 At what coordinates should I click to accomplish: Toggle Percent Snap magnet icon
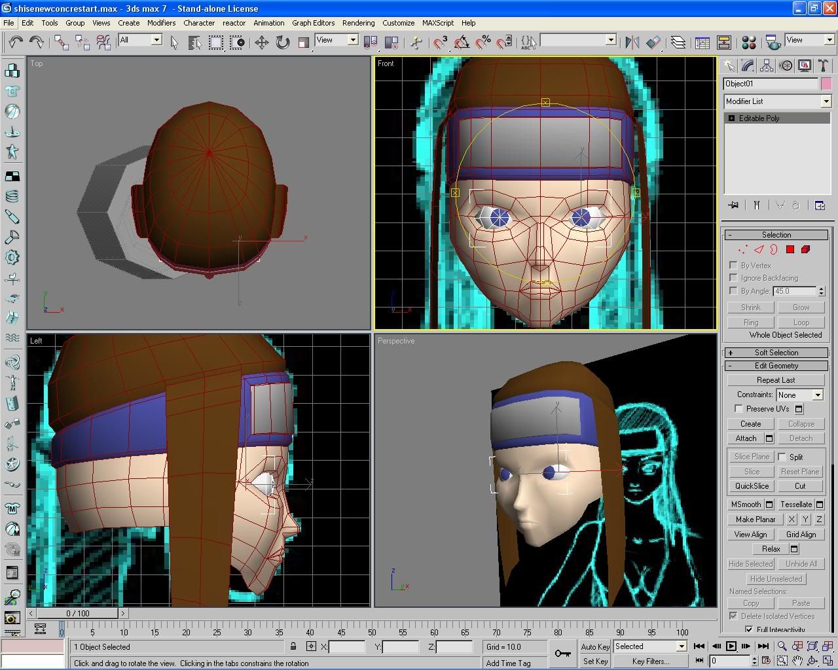483,43
